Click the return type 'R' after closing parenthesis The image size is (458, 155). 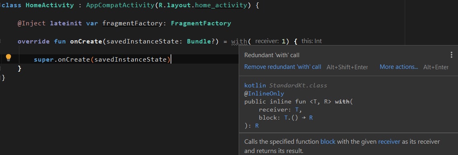coord(257,126)
